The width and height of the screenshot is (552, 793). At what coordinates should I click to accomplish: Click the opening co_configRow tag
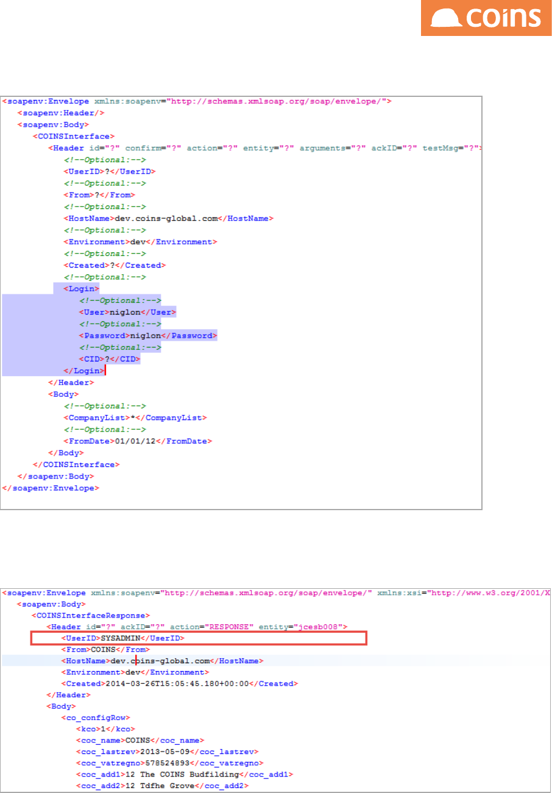tap(95, 718)
